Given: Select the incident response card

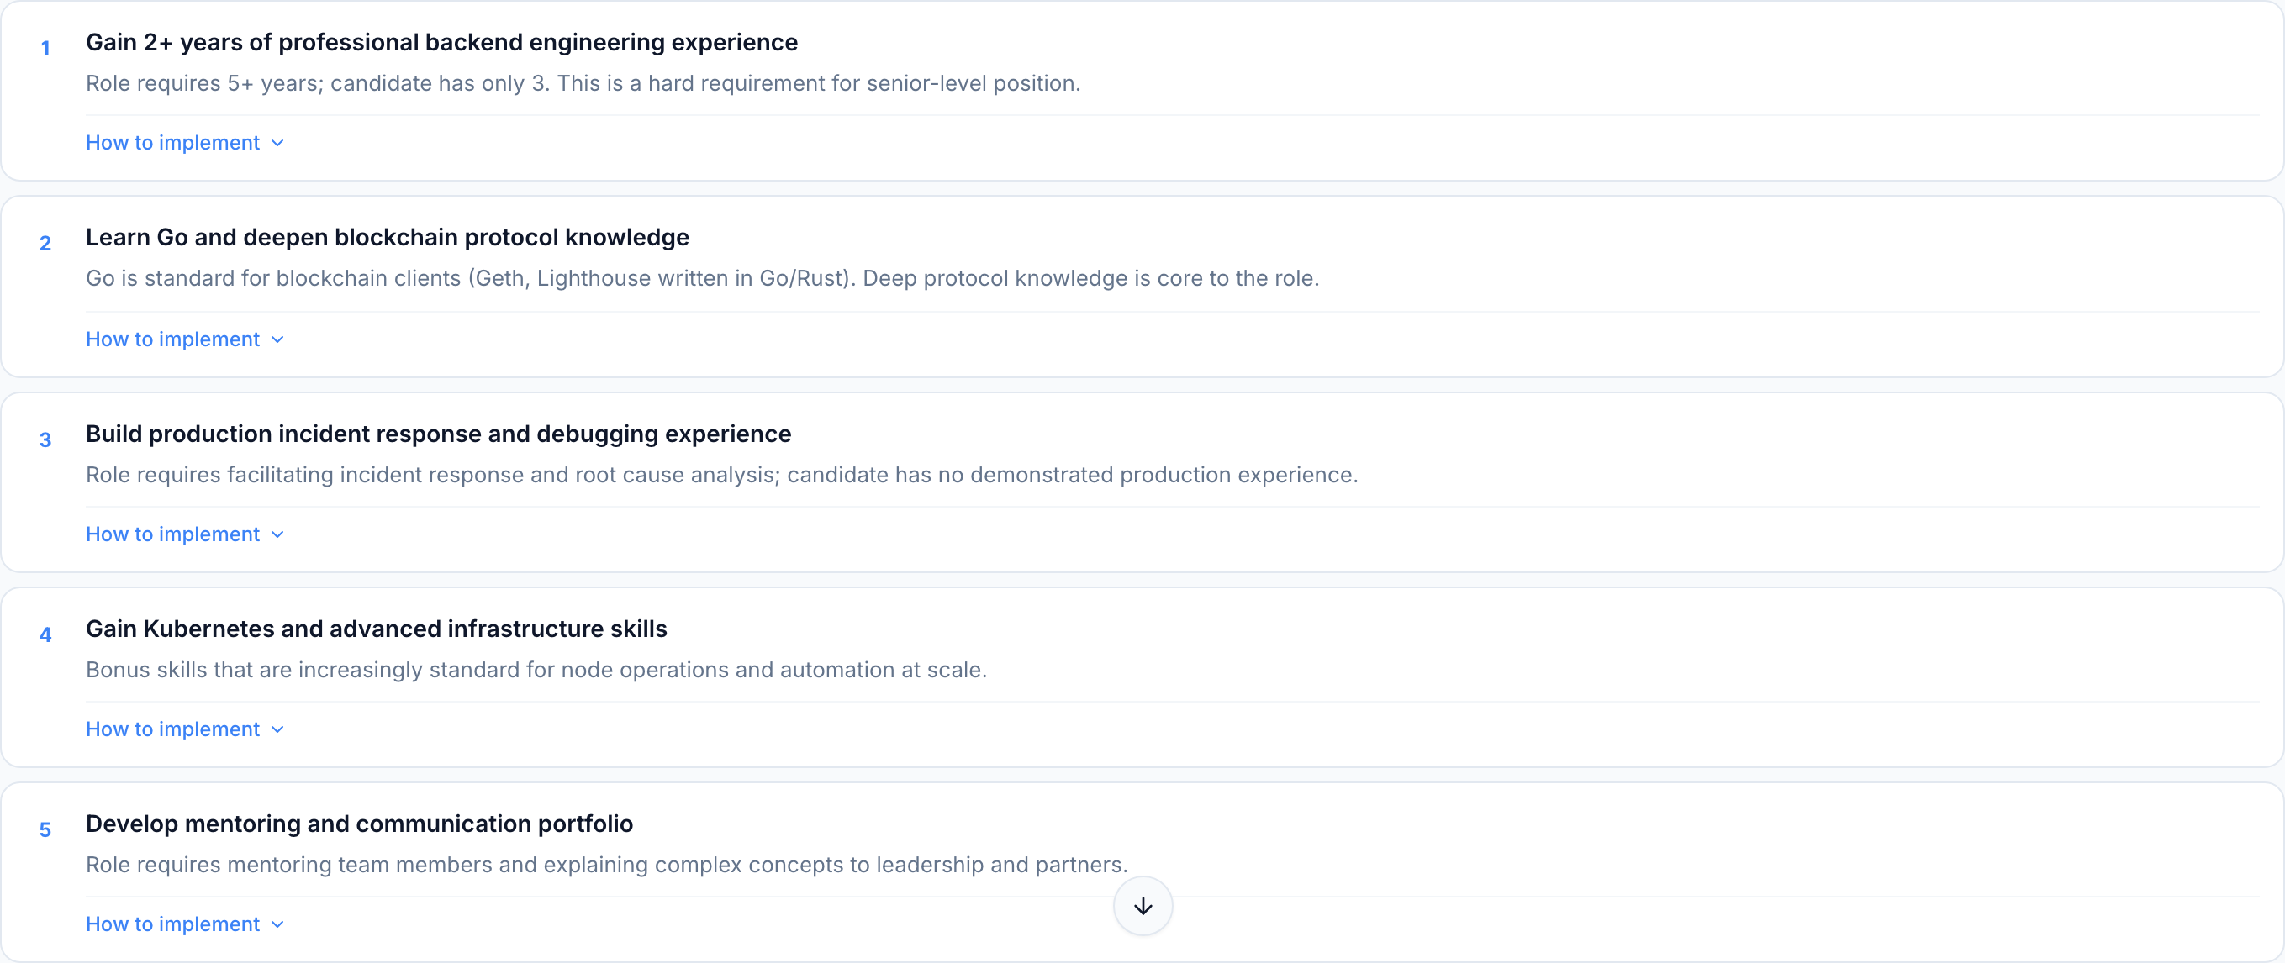Looking at the screenshot, I should coord(438,434).
